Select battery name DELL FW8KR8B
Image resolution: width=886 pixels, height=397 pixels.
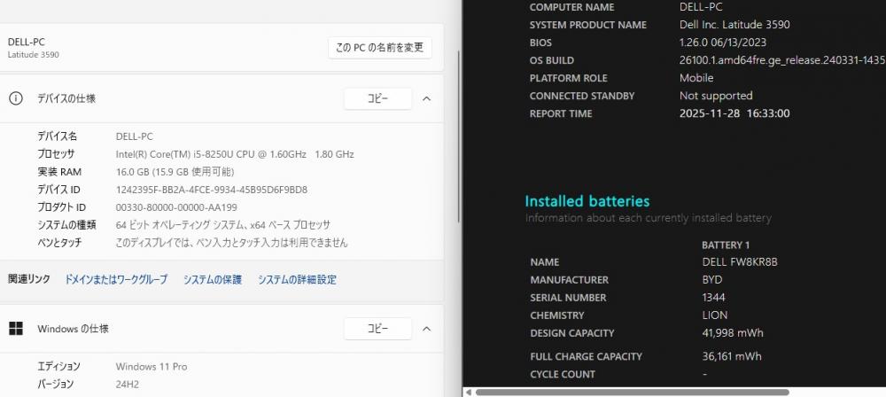tap(740, 262)
